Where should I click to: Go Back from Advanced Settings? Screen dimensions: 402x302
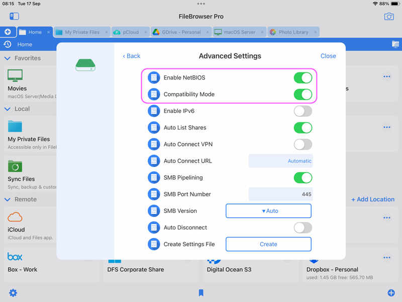[132, 56]
